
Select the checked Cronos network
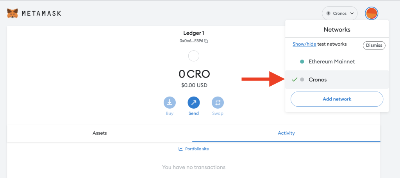click(x=318, y=79)
